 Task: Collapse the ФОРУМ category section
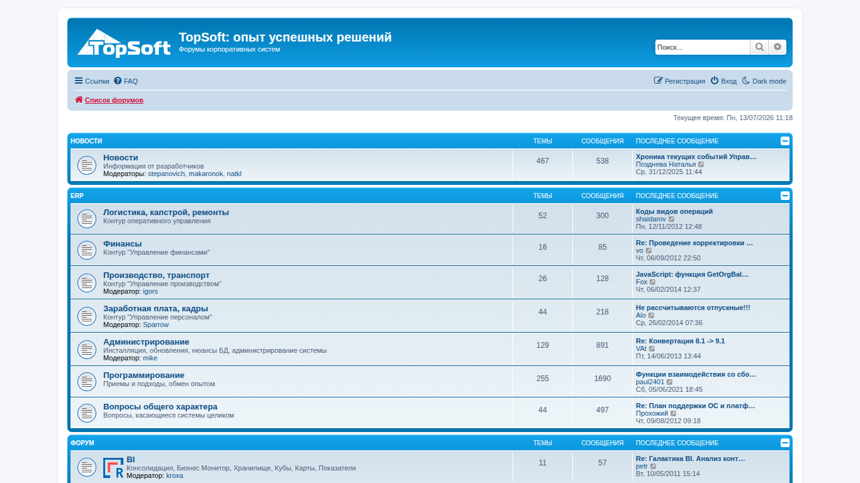[785, 443]
